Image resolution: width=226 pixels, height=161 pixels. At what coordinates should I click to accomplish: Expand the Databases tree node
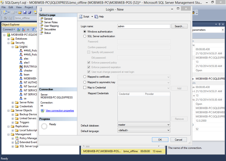pyautogui.click(x=8, y=39)
